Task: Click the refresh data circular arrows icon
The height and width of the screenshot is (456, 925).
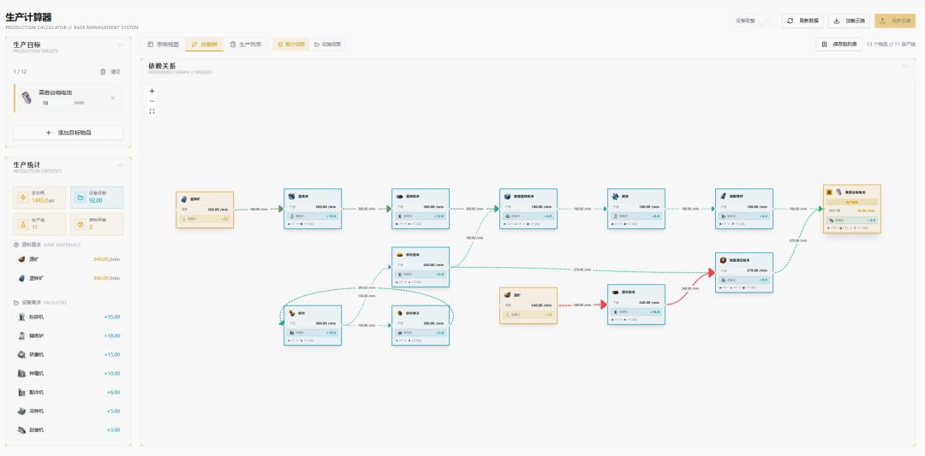Action: click(791, 21)
